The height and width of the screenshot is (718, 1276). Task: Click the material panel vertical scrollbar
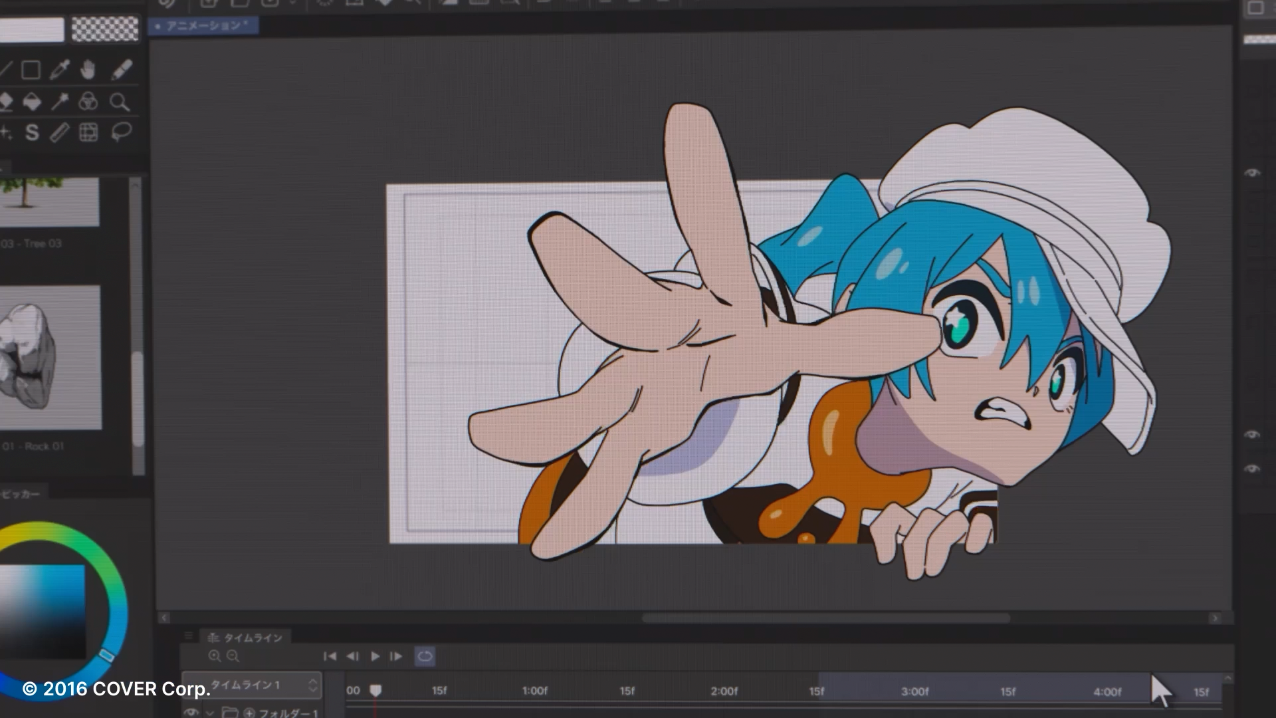pyautogui.click(x=137, y=399)
